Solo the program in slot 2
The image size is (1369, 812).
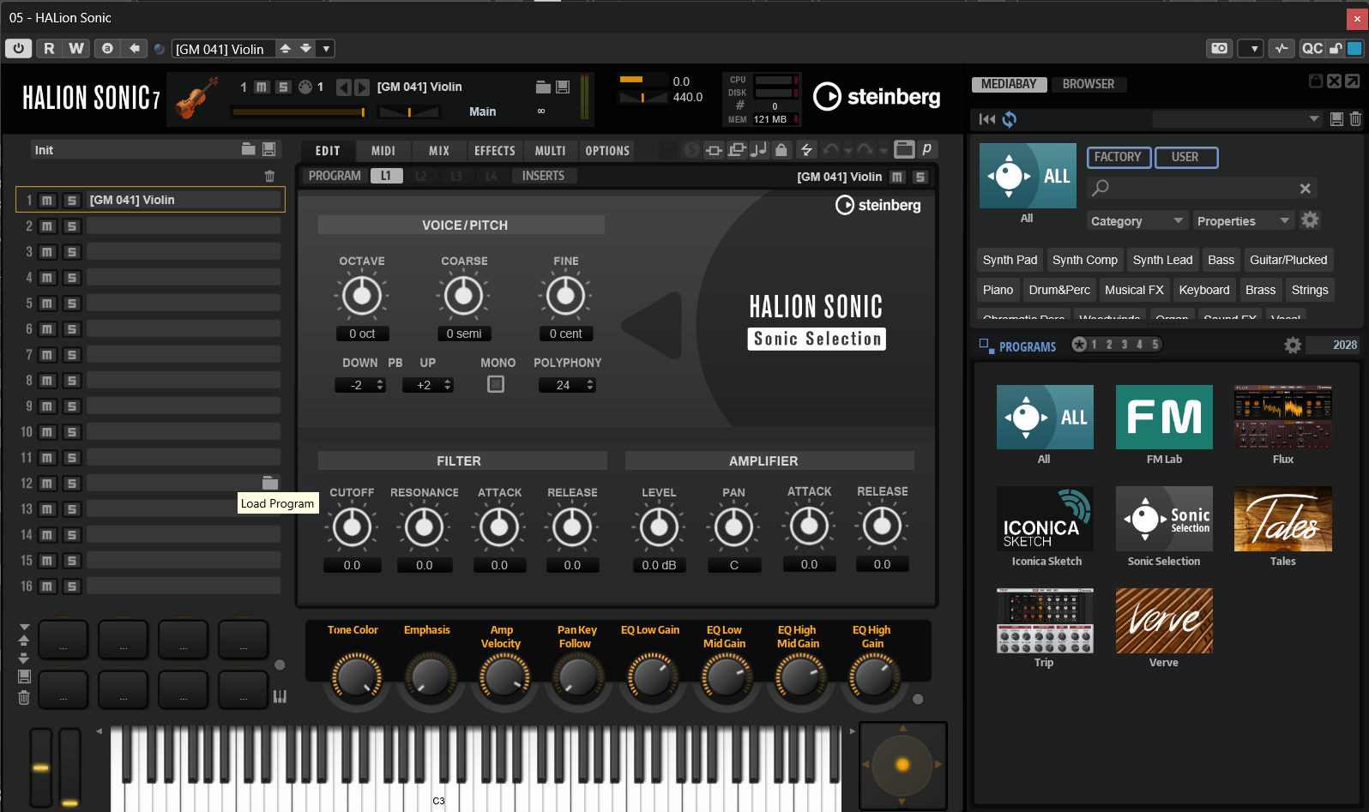click(x=72, y=226)
